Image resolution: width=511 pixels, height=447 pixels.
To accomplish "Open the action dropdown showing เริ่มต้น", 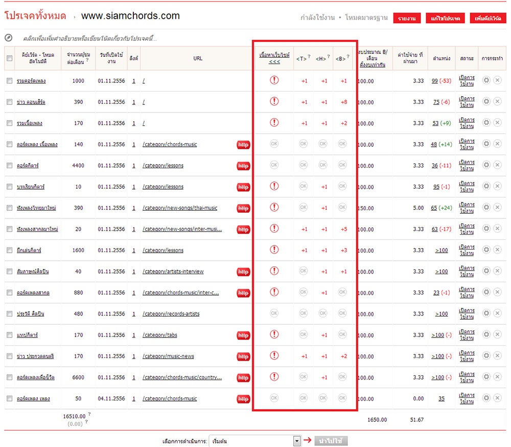I will coord(254,441).
